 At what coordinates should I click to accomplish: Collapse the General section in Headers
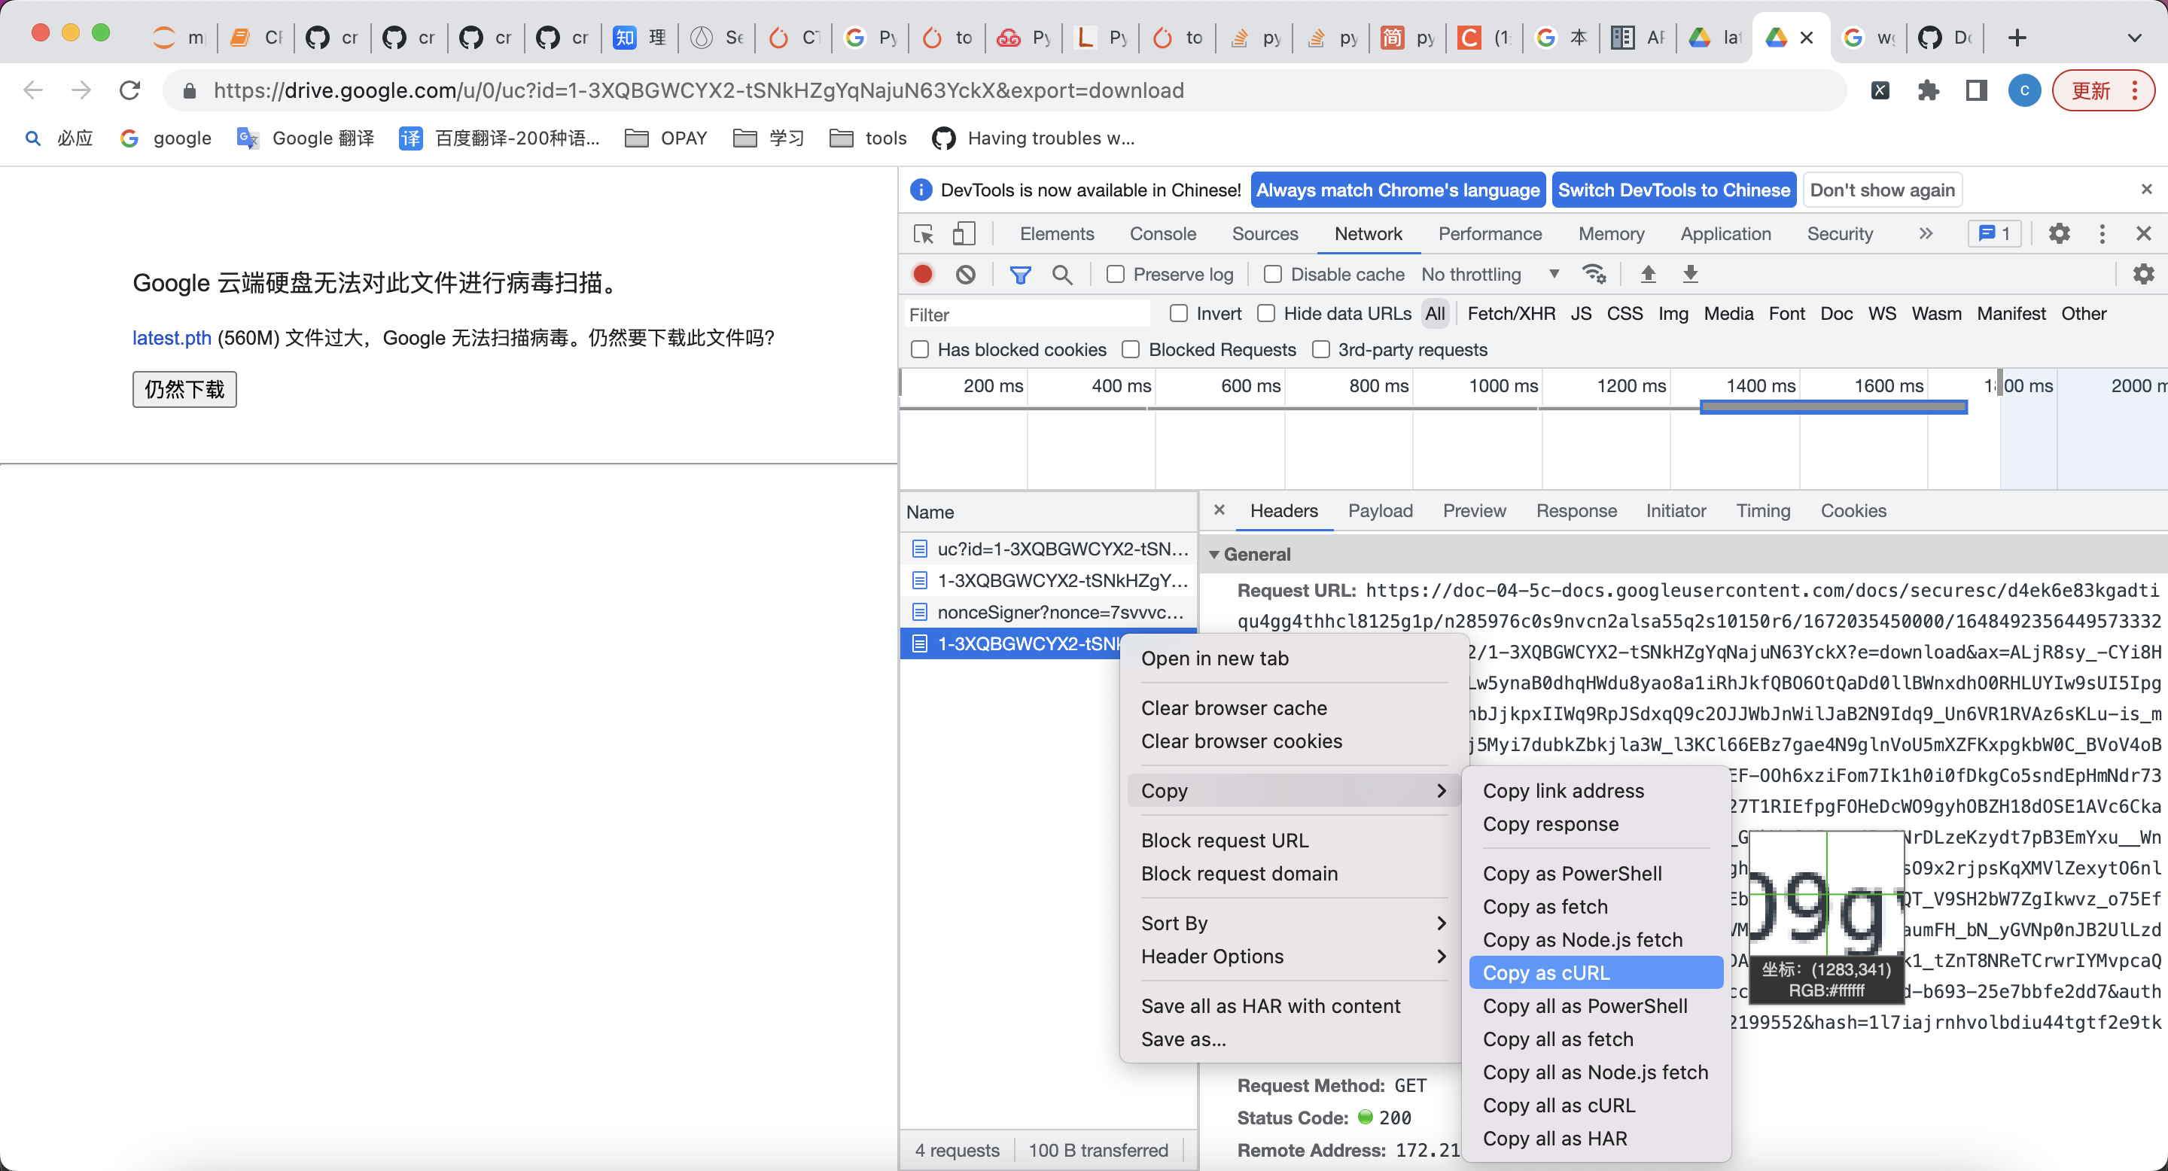click(x=1214, y=555)
